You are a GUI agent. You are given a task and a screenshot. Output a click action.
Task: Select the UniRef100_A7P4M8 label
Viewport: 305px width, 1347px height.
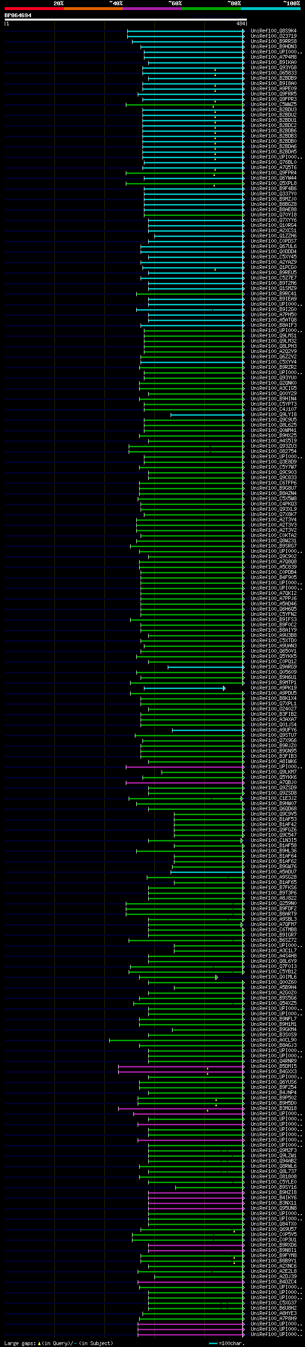[x=273, y=57]
